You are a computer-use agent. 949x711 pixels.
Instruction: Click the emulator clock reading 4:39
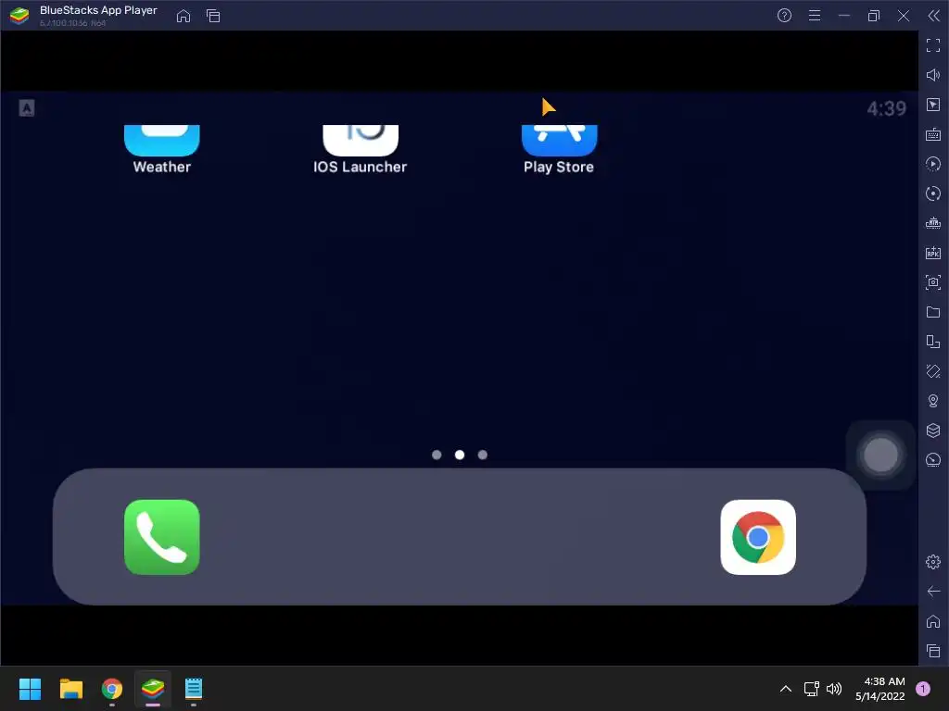tap(887, 109)
